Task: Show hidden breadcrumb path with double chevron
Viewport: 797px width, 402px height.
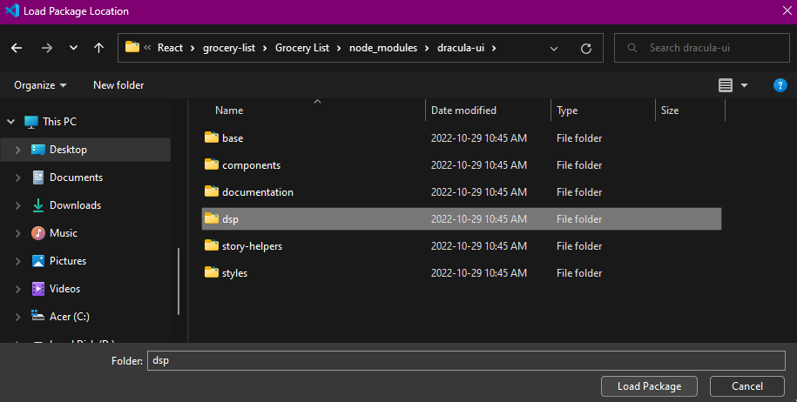Action: click(x=147, y=48)
